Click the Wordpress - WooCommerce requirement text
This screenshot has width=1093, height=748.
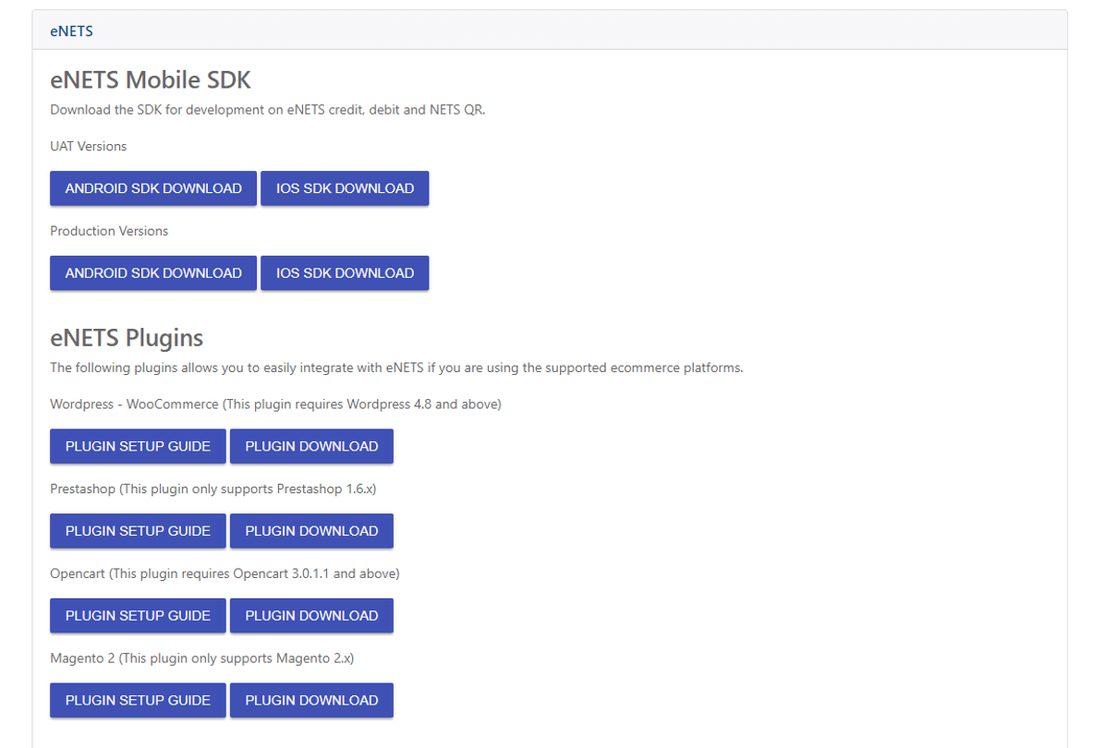point(276,404)
